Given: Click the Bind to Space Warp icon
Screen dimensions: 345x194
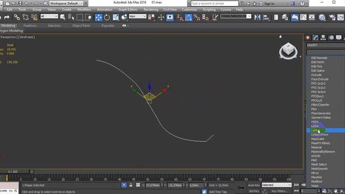Looking at the screenshot, I should pos(34,17).
